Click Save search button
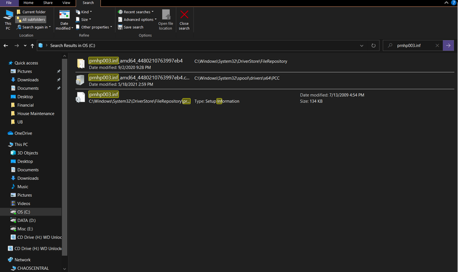Viewport: 458px width, 272px height. 131,27
